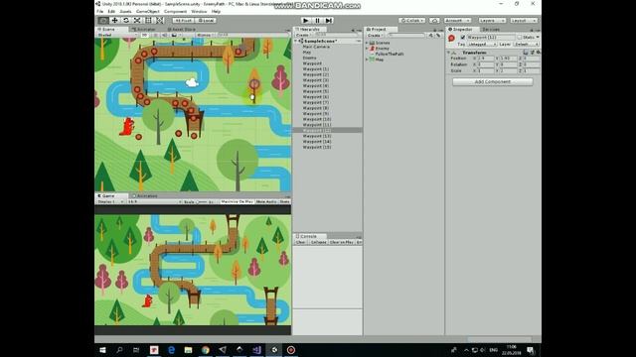Screen dimensions: 636x357
Task: Launch Microsoft Edge from taskbar
Action: 171,350
